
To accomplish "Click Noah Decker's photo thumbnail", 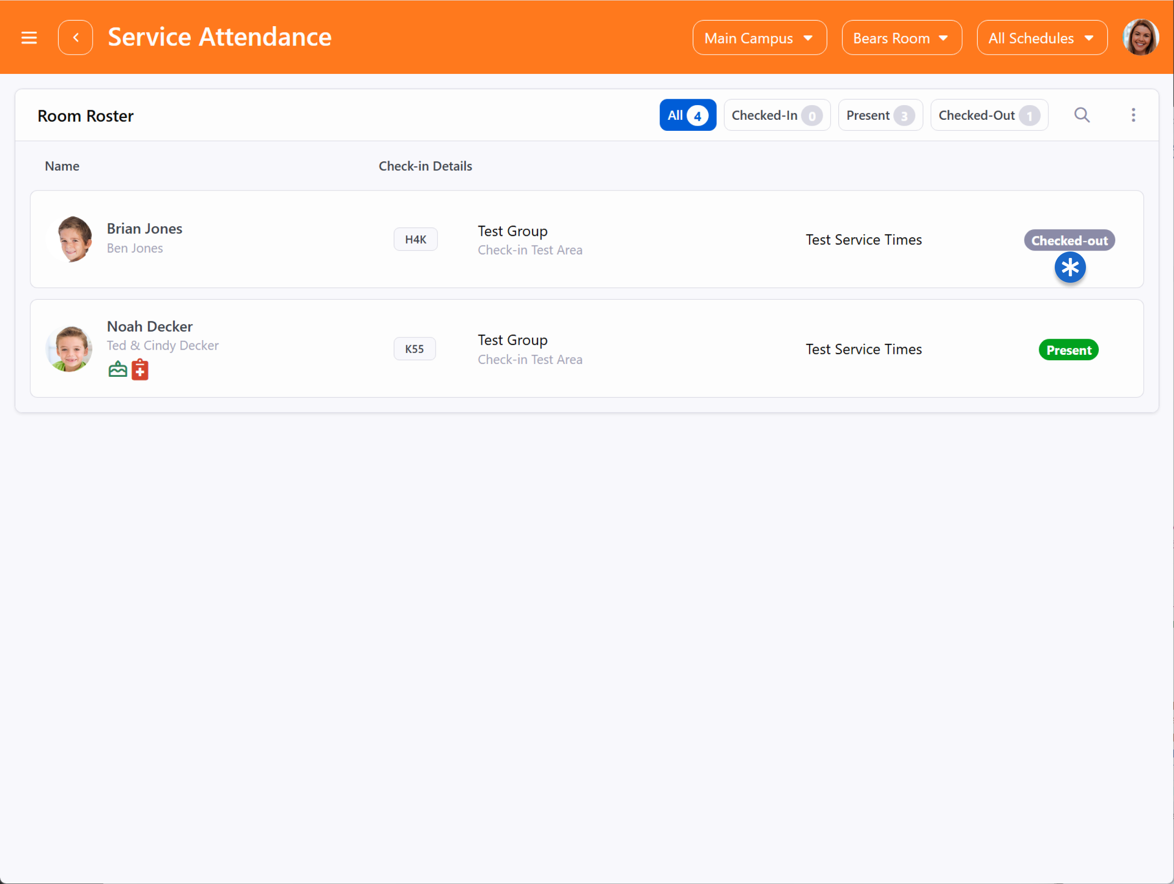I will [70, 348].
